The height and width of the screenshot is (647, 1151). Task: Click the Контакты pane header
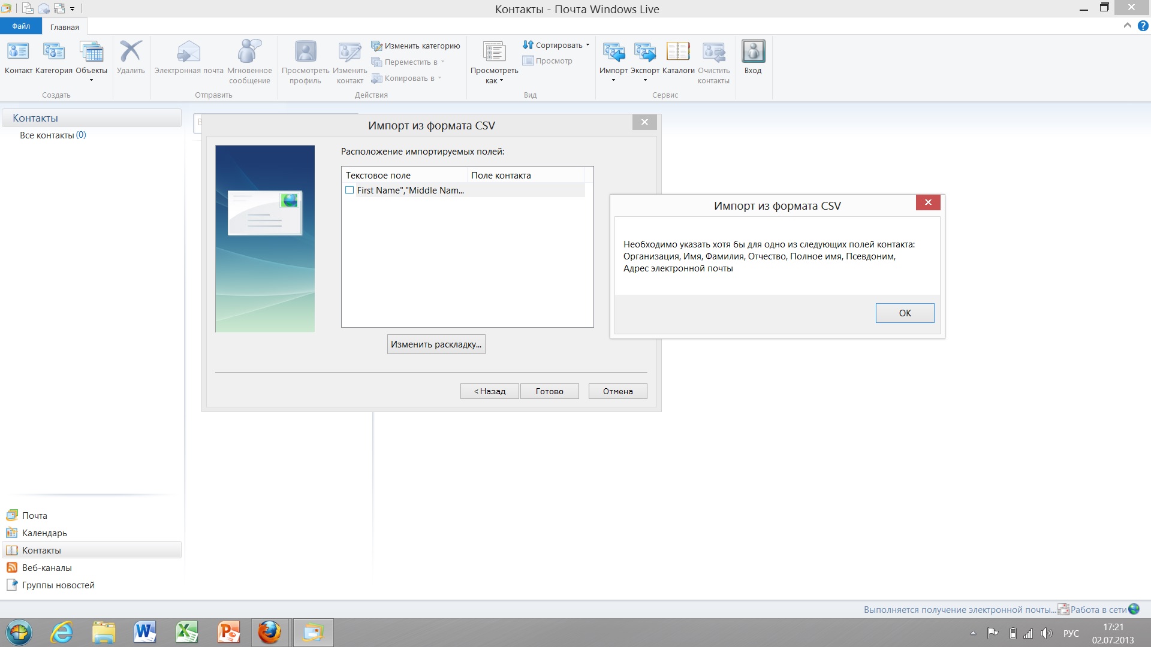[x=92, y=118]
